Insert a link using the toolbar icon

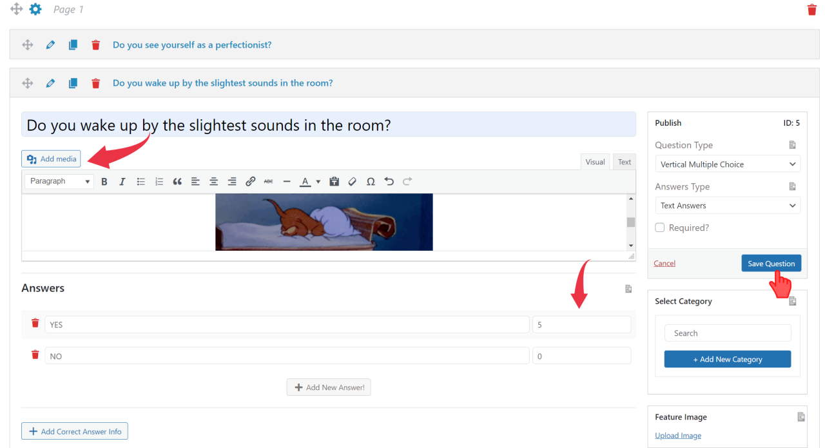(250, 181)
